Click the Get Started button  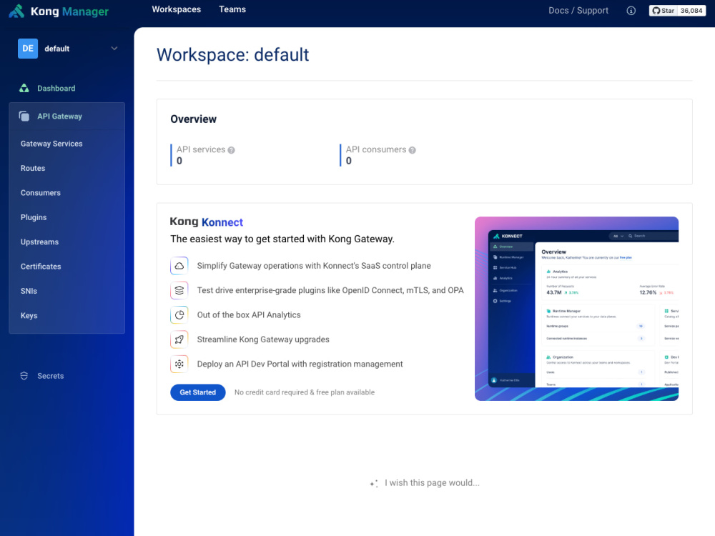(x=197, y=392)
